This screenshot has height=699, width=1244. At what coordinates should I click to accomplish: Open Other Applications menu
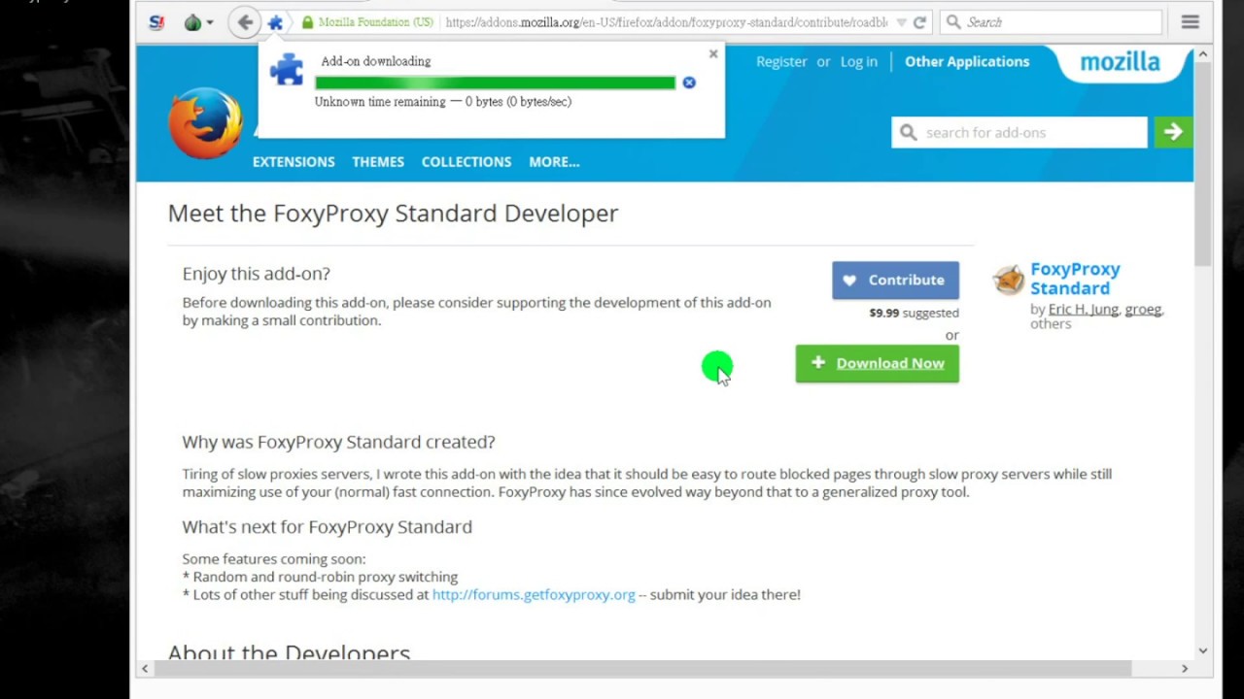pos(967,61)
